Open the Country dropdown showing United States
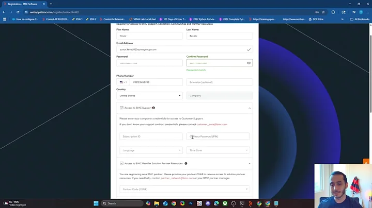This screenshot has height=208, width=372. (149, 95)
